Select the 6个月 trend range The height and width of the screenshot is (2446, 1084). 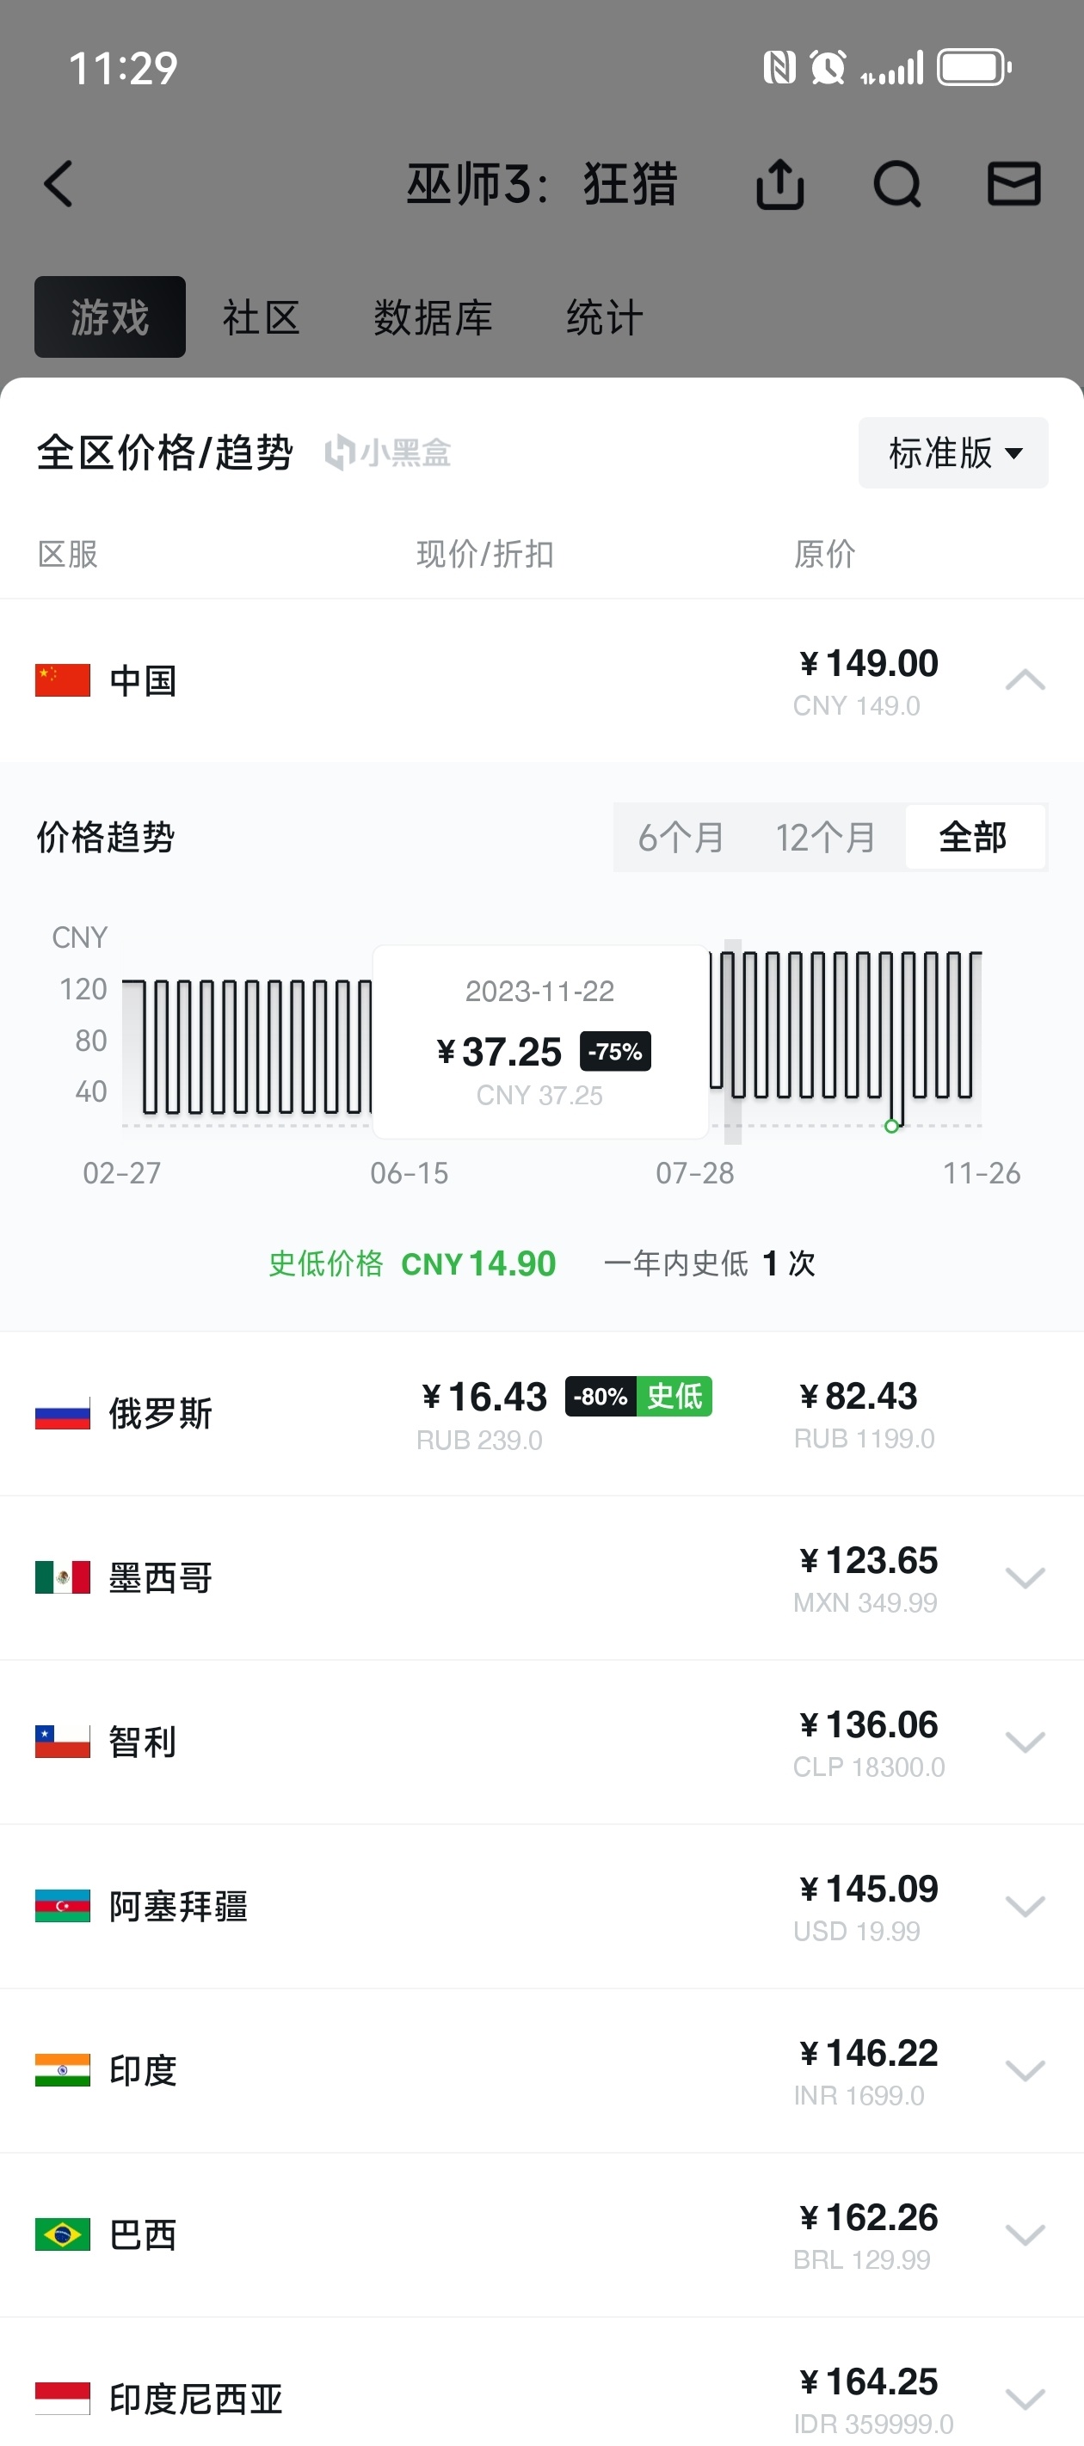click(x=681, y=838)
